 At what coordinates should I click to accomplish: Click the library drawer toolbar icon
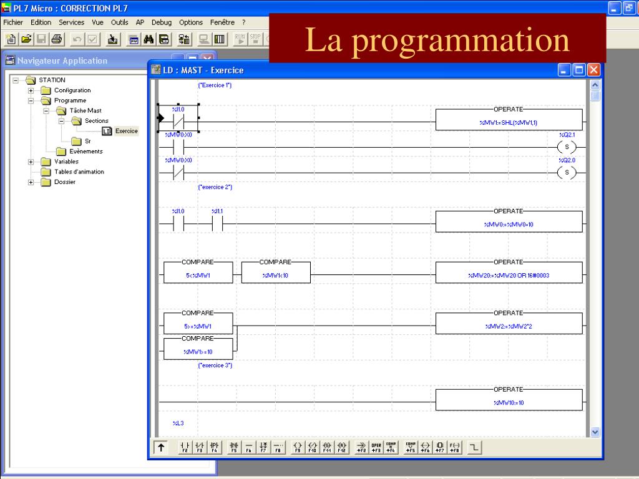pos(164,39)
